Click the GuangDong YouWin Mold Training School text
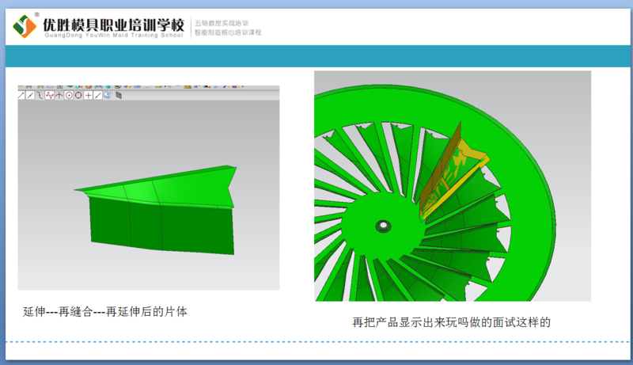This screenshot has height=365, width=633. point(114,35)
